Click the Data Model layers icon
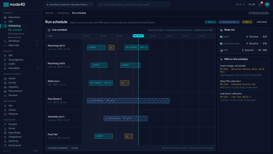The width and height of the screenshot is (273, 154). tap(5, 133)
